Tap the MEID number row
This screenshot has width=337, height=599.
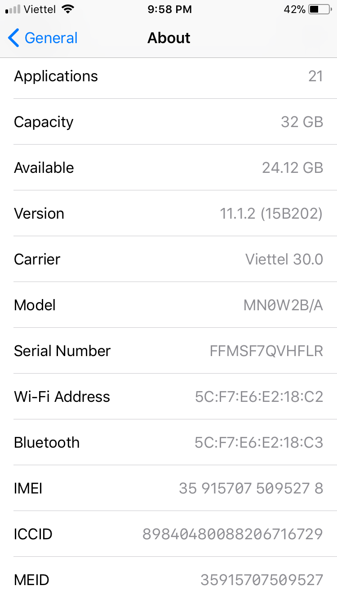pos(168,580)
